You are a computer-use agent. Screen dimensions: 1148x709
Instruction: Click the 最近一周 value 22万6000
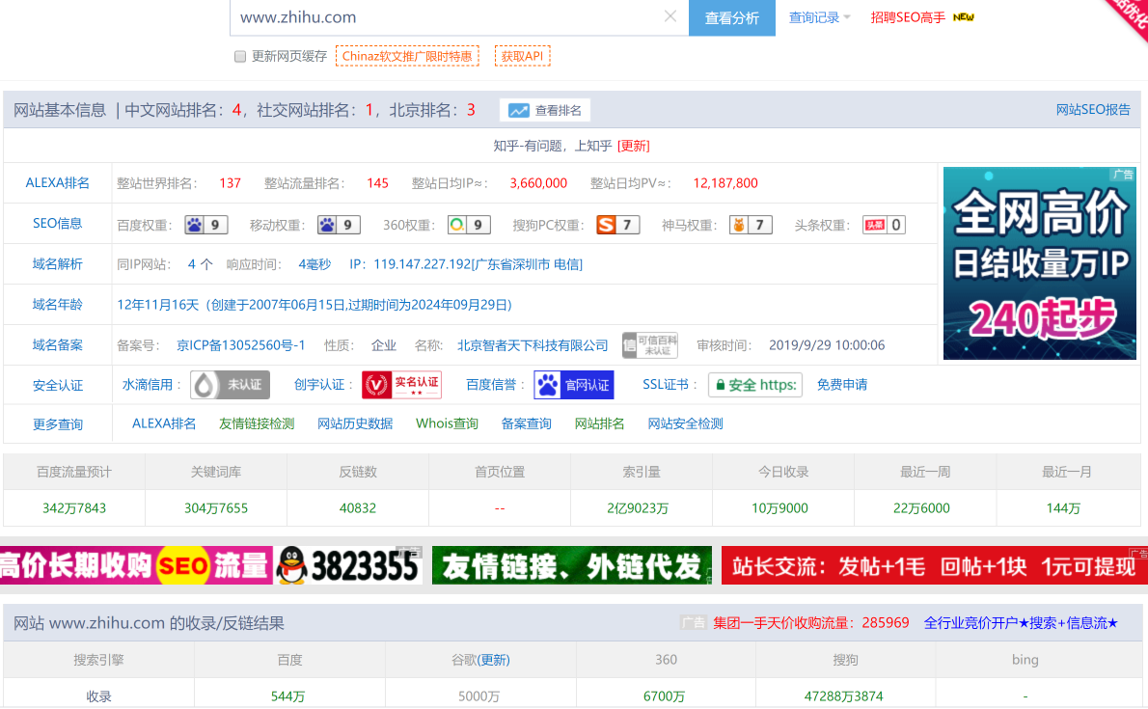921,508
